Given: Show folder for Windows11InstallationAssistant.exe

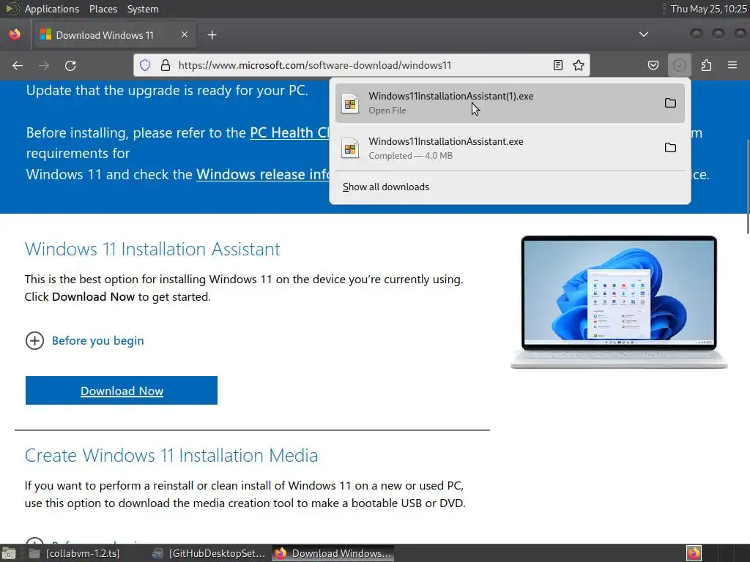Looking at the screenshot, I should (670, 148).
